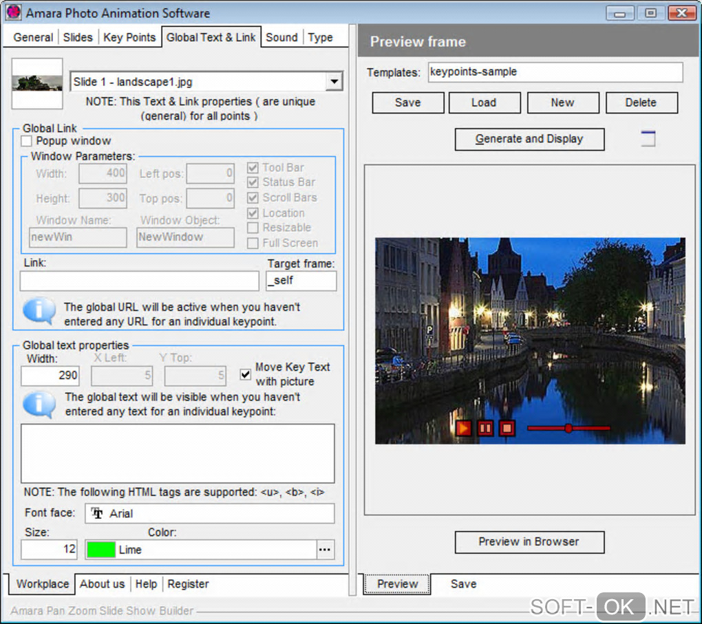The height and width of the screenshot is (624, 702).
Task: Click the Target frame field
Action: coord(301,281)
